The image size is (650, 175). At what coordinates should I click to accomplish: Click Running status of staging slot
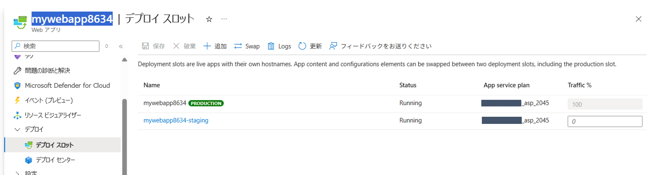coord(410,120)
